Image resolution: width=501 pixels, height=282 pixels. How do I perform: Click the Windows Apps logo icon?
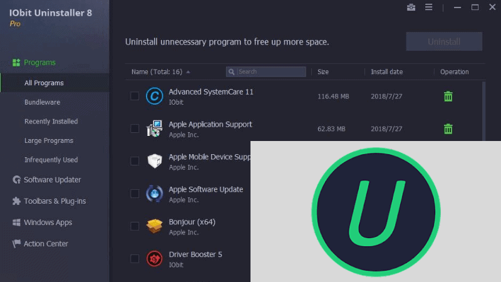tap(16, 222)
